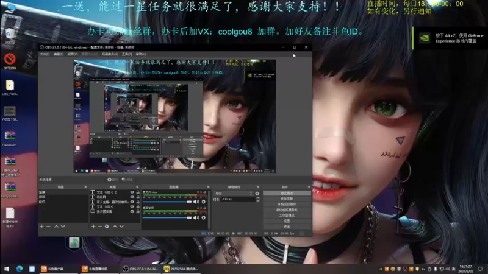Click the Exit button in Controls panel
This screenshot has width=488, height=274.
pyautogui.click(x=287, y=227)
